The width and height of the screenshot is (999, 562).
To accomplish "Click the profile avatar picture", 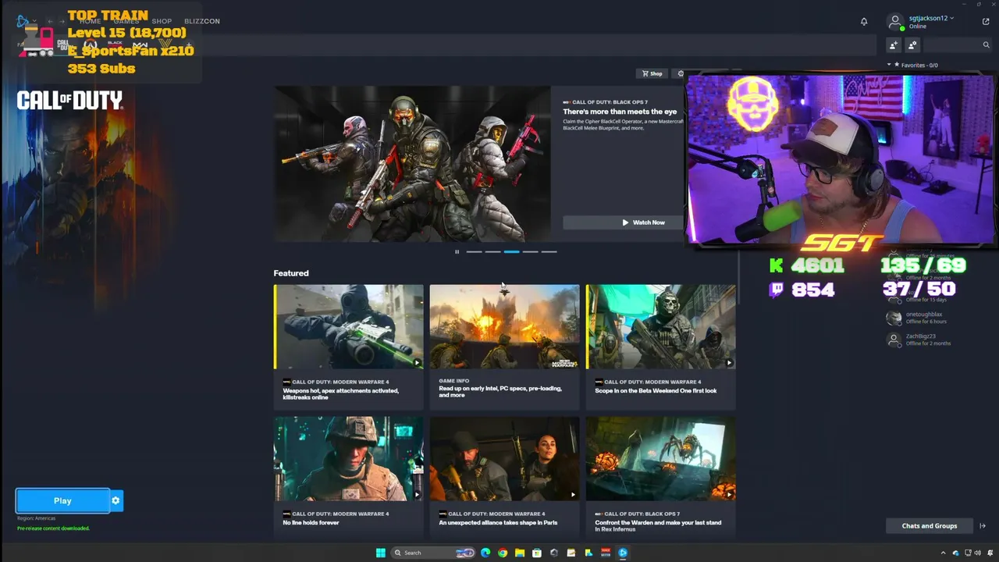I will 895,22.
